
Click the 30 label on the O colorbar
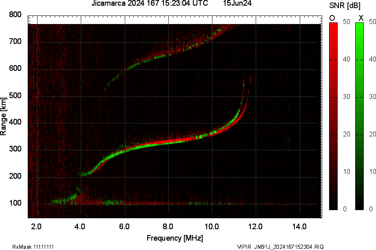[x=347, y=97]
